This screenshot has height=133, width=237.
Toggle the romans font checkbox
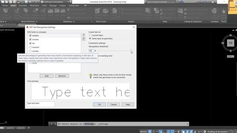point(30,40)
